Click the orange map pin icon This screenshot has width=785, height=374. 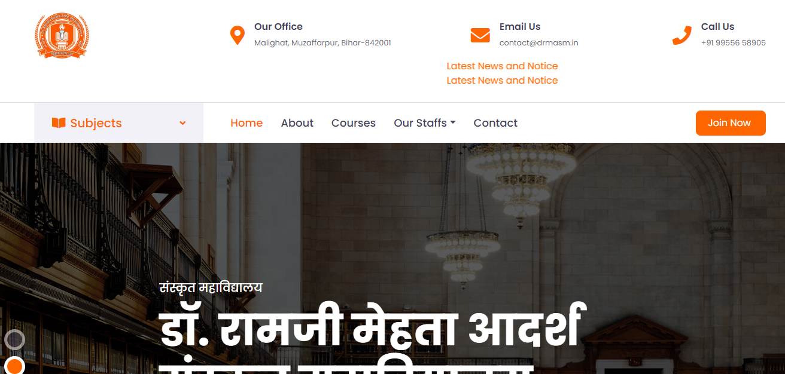(238, 35)
